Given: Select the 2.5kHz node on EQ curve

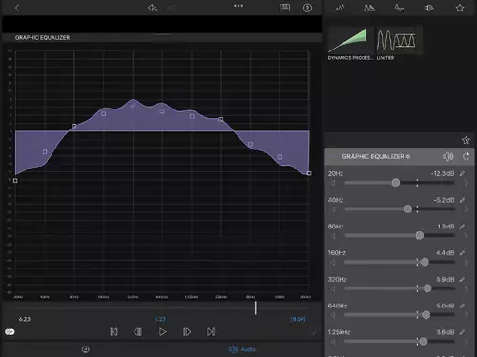Looking at the screenshot, I should 221,119.
